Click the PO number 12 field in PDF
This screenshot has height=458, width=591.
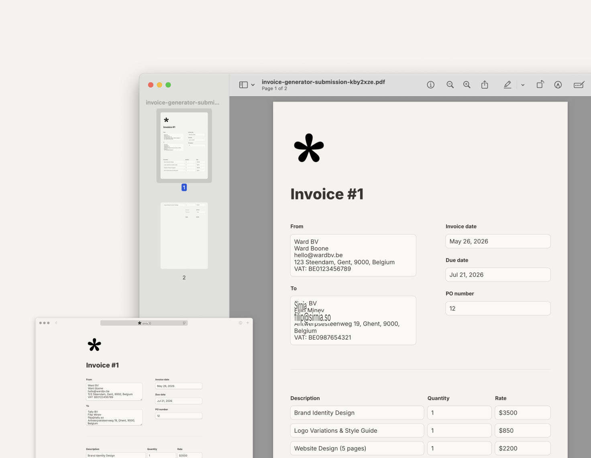(x=498, y=308)
